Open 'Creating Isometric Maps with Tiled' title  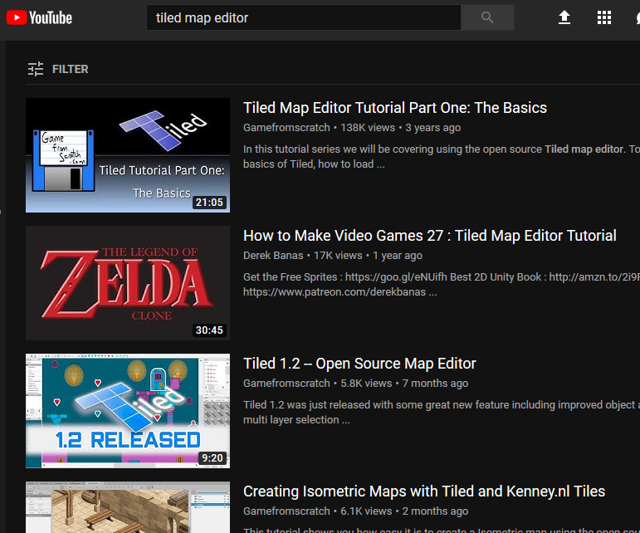point(424,491)
